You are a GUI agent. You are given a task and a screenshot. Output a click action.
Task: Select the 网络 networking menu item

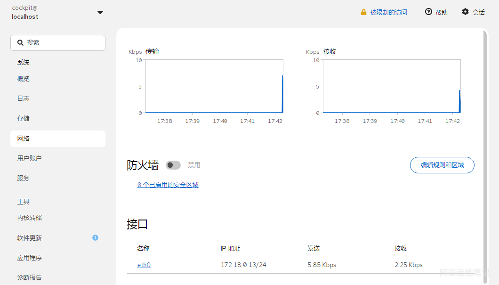coord(58,138)
